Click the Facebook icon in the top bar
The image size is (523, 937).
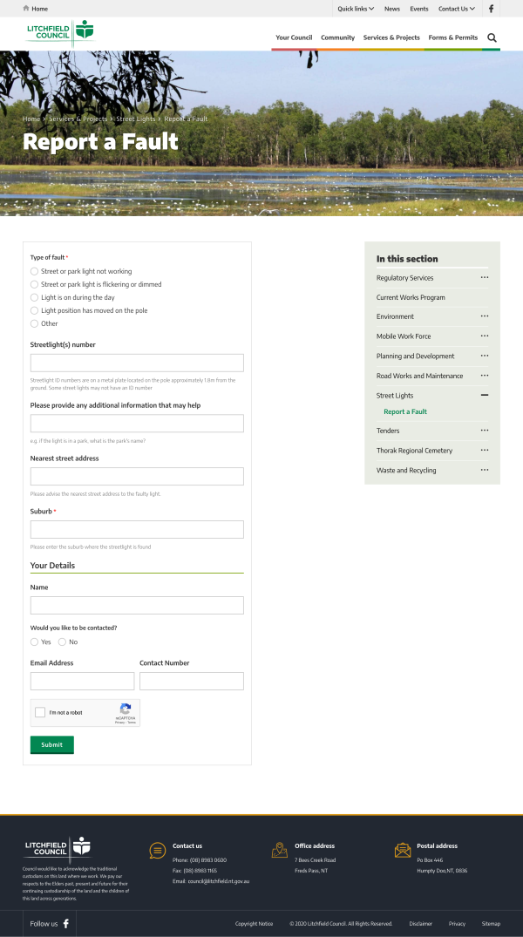(491, 9)
